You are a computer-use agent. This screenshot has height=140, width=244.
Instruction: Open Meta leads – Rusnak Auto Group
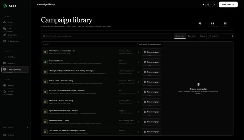pos(61,101)
